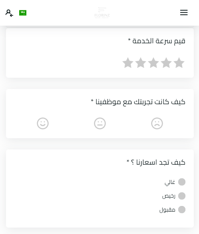
Task: Choose the happy smiley face
Action: 43,123
